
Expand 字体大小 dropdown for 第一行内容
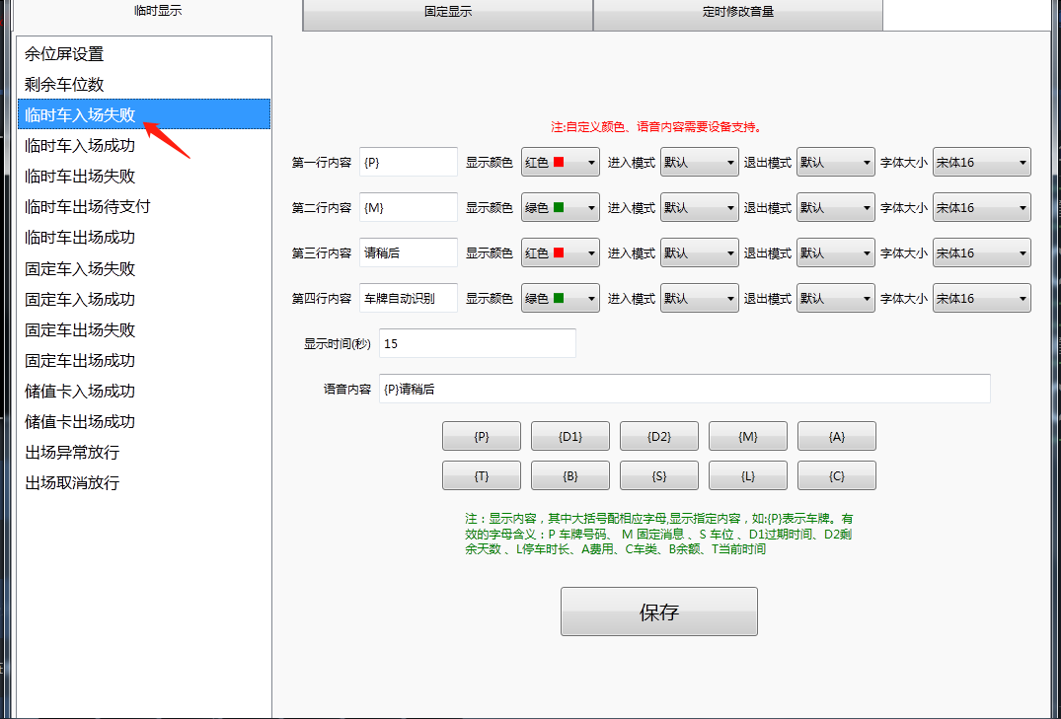(x=982, y=163)
